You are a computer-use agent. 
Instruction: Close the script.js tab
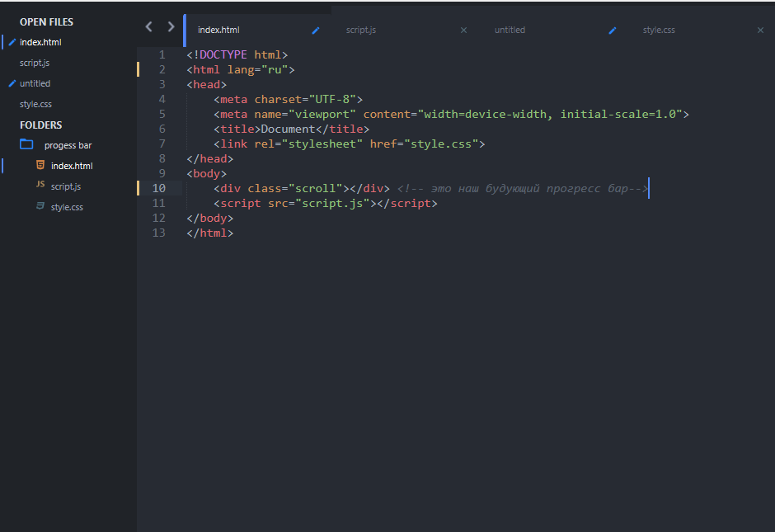pos(463,31)
